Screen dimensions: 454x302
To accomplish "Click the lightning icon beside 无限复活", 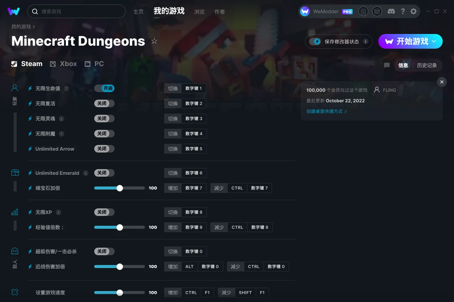I will (x=30, y=103).
